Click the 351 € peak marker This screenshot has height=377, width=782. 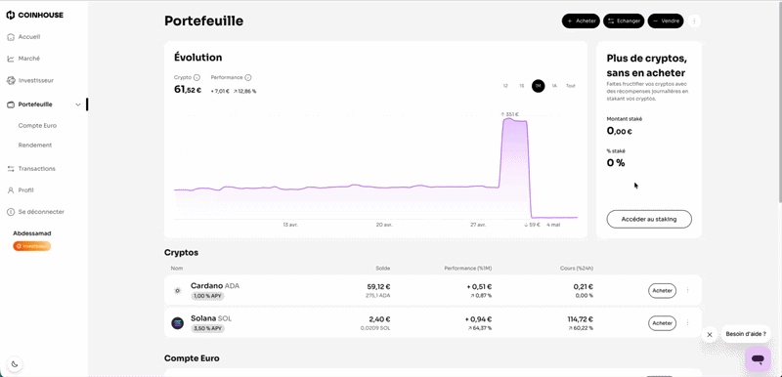pos(509,114)
